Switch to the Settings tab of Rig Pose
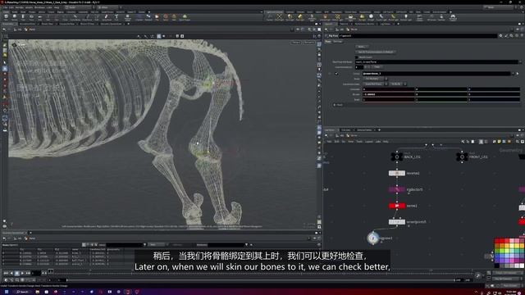The width and height of the screenshot is (525, 295). [338, 42]
